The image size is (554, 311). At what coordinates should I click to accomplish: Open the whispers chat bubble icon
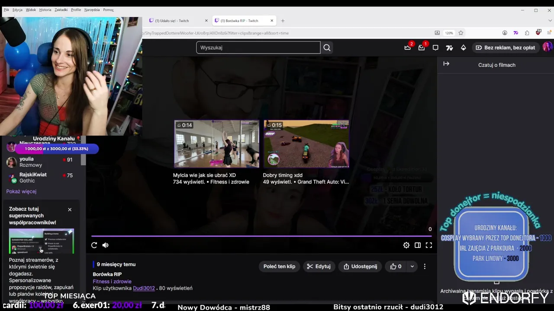(435, 48)
